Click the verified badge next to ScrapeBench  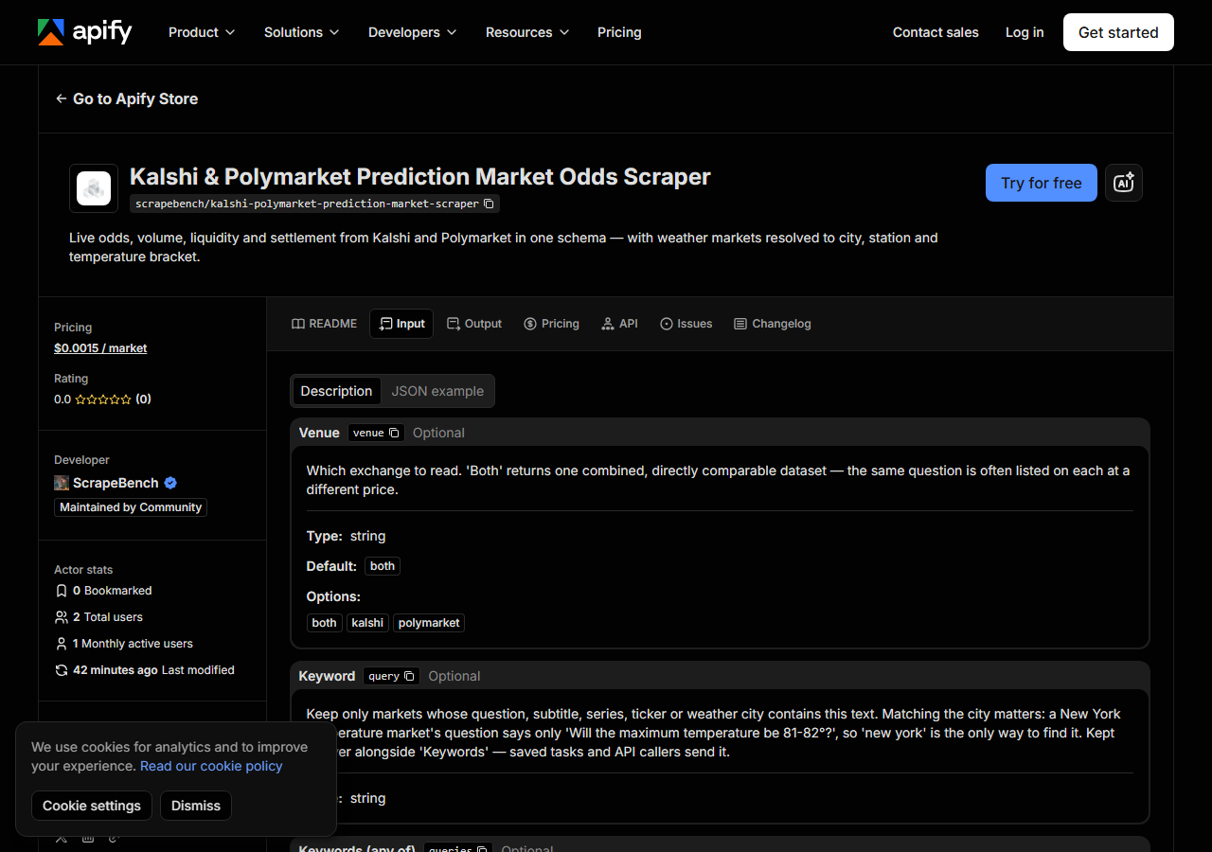(170, 483)
